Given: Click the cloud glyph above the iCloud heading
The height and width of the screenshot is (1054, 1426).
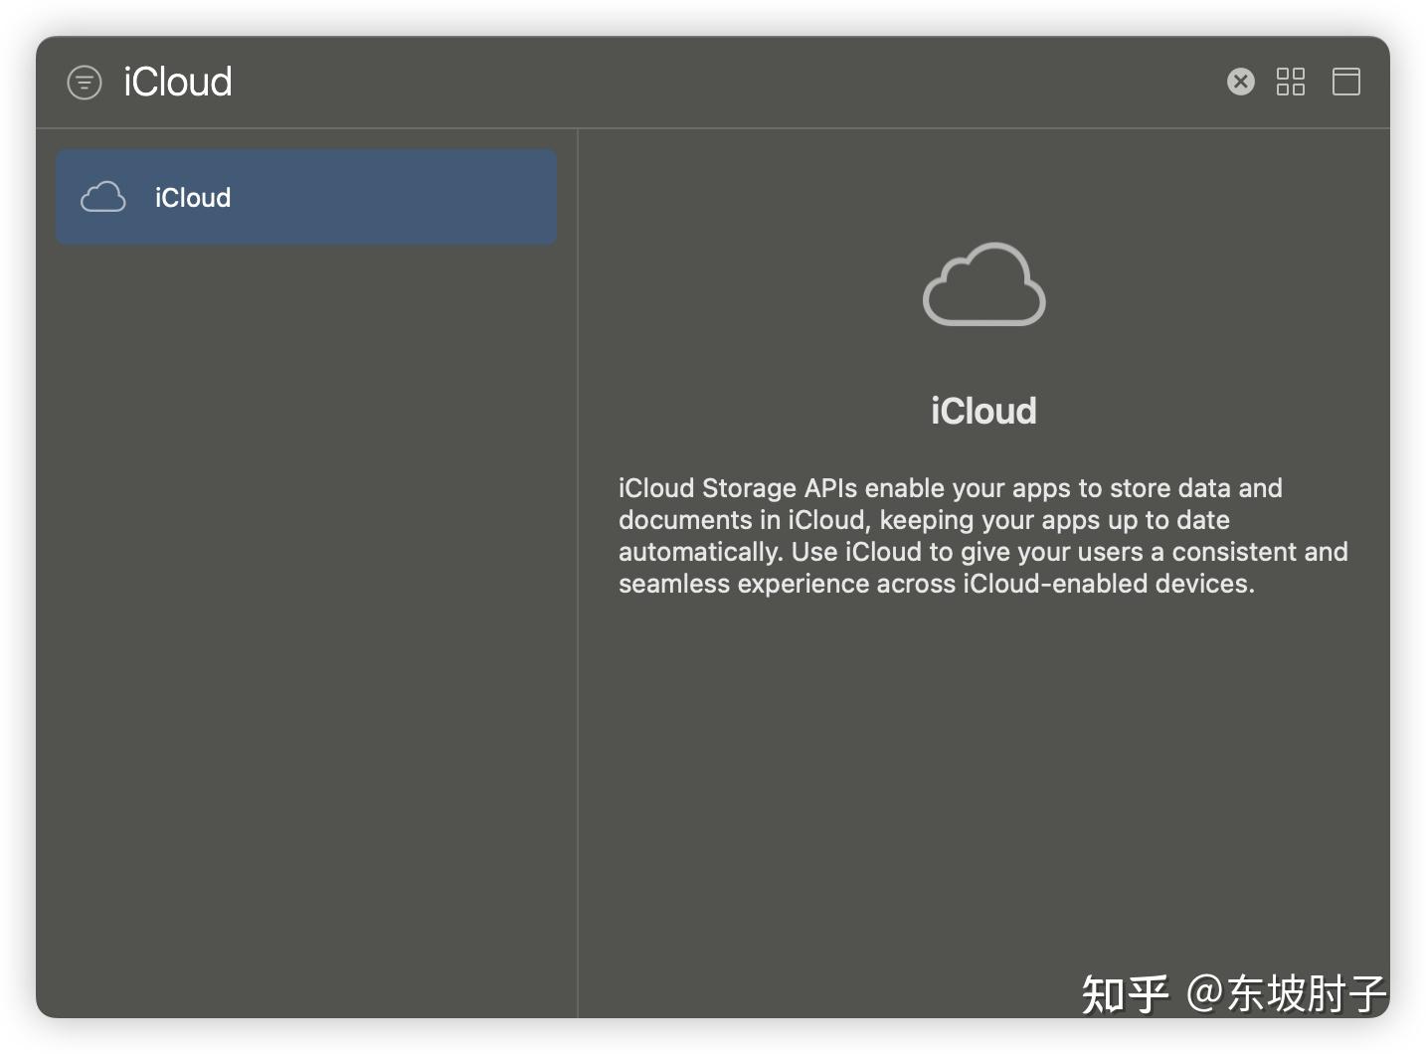Looking at the screenshot, I should coord(982,286).
